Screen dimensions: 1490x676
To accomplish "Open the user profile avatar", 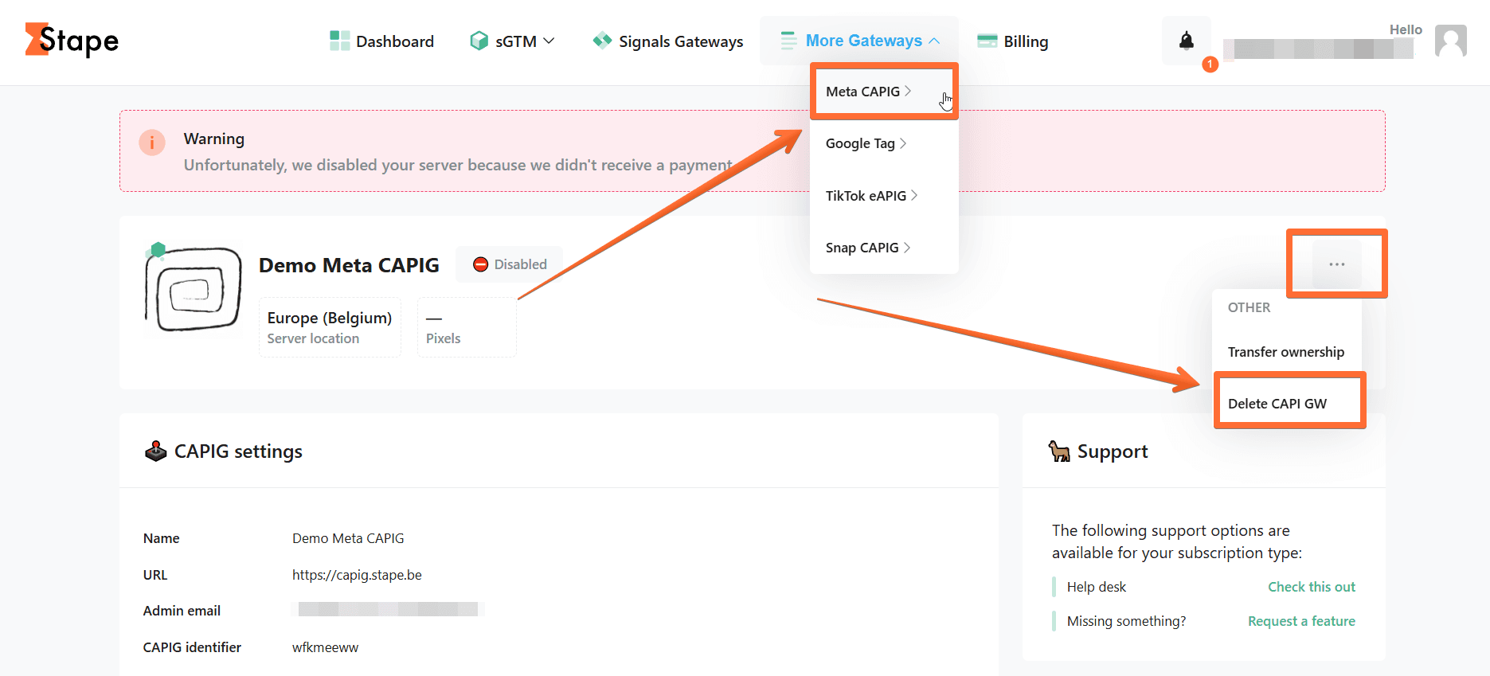I will (1451, 41).
